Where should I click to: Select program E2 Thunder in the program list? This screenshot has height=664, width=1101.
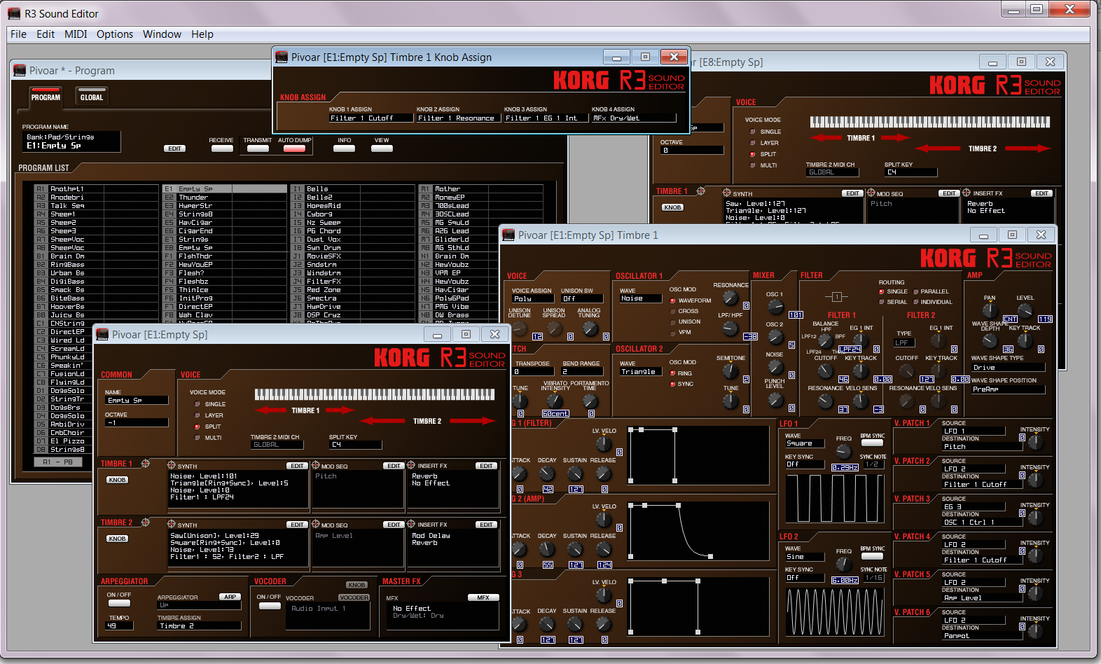coord(225,198)
